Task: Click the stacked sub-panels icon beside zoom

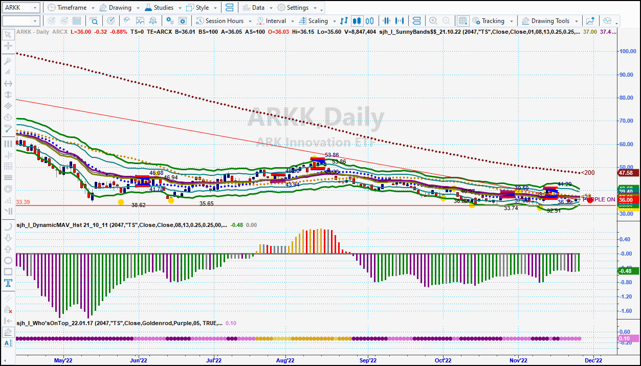Action: [416, 21]
